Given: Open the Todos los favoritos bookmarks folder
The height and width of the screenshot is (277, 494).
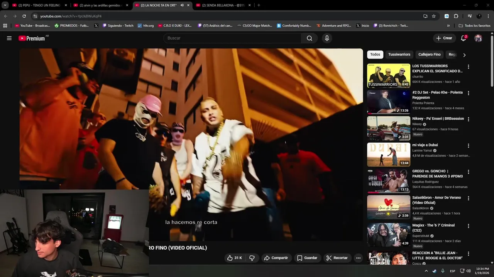Looking at the screenshot, I should tap(475, 26).
